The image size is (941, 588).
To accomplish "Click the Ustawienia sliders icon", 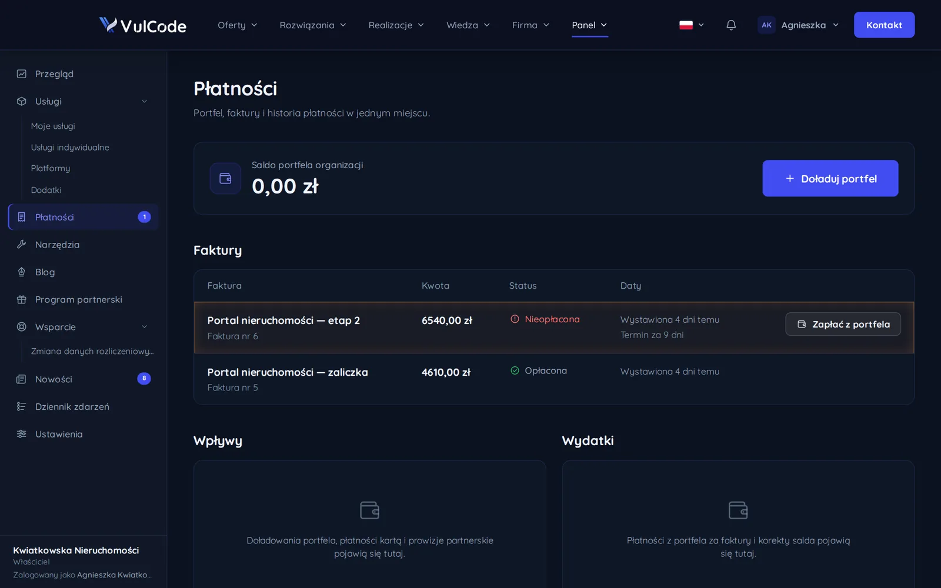I will (22, 434).
